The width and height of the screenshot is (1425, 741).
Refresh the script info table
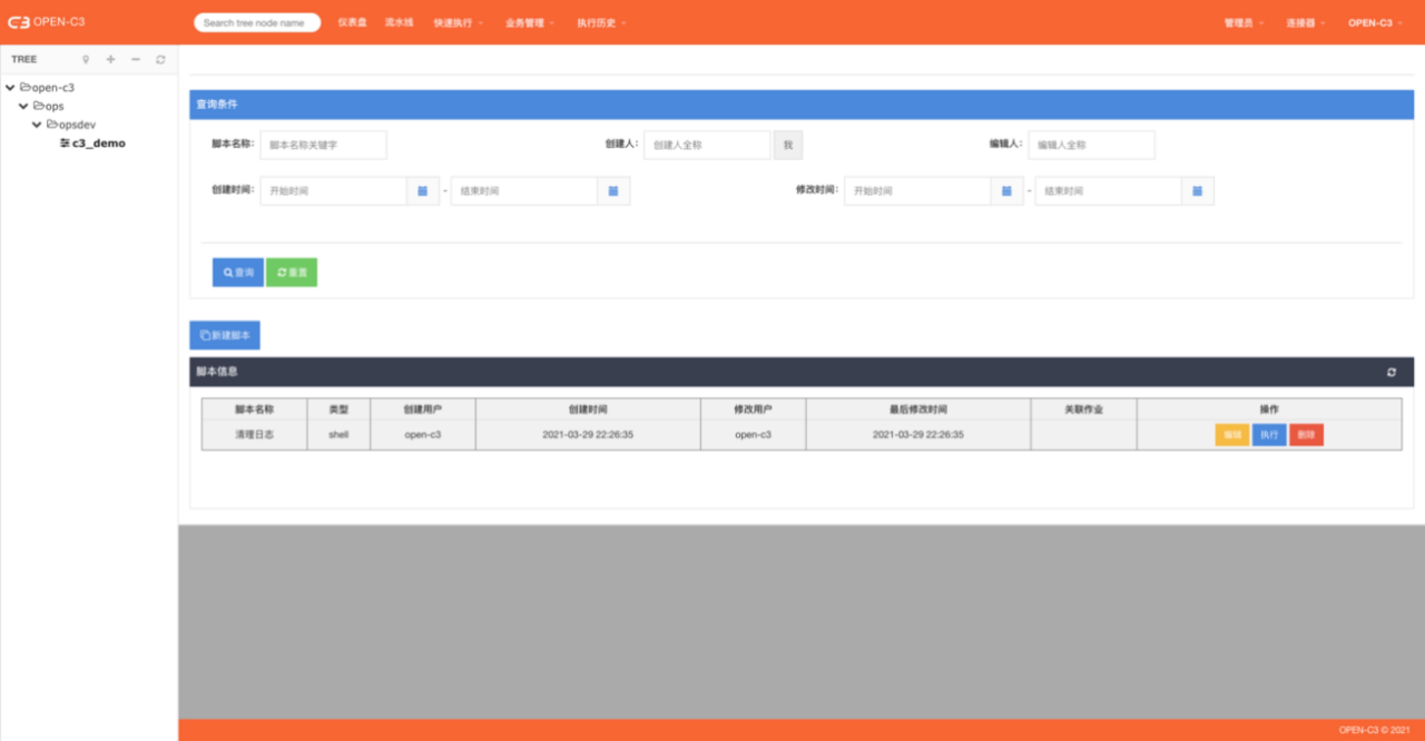1391,372
